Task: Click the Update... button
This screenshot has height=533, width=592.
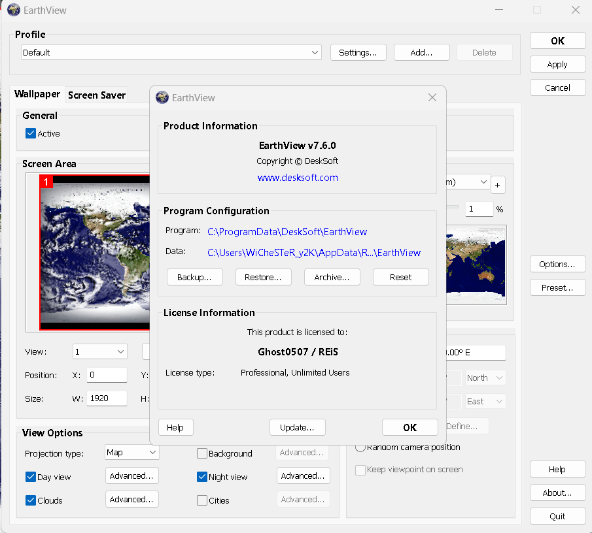Action: (297, 427)
